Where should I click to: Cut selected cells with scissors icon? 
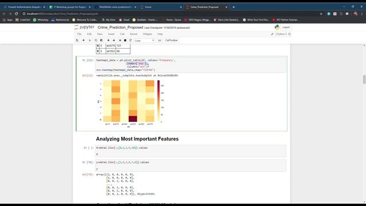click(90, 41)
